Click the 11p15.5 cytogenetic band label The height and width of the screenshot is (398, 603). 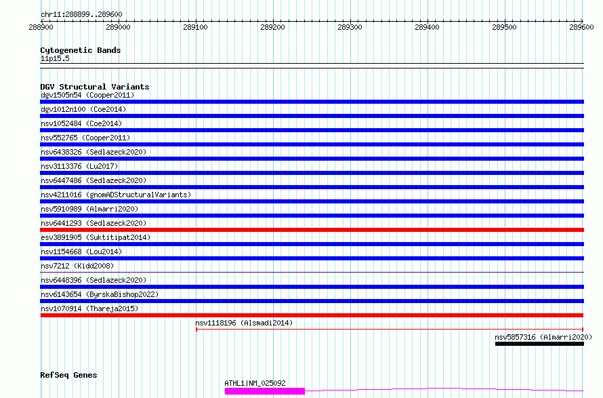pos(55,58)
